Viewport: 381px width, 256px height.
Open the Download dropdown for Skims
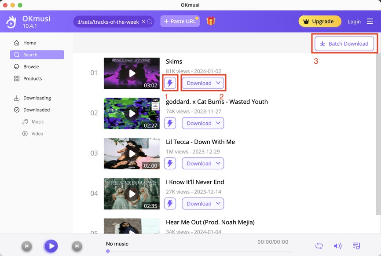tap(203, 83)
